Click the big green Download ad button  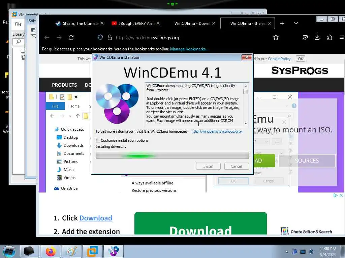coord(201,223)
